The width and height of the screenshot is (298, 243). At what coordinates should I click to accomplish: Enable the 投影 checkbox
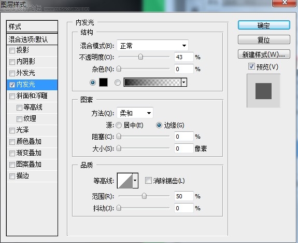[12, 50]
